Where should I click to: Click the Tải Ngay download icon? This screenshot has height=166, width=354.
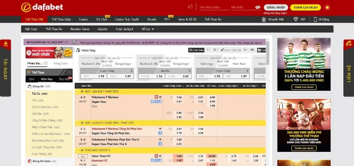click(6, 43)
